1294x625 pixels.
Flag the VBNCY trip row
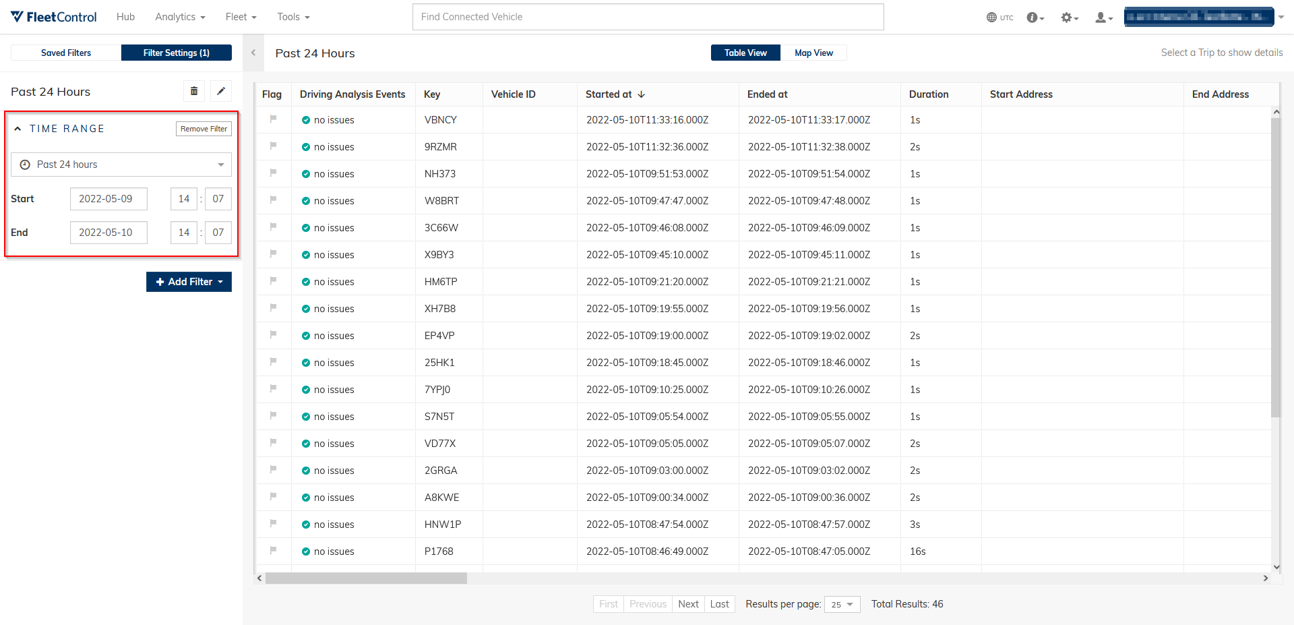point(273,119)
